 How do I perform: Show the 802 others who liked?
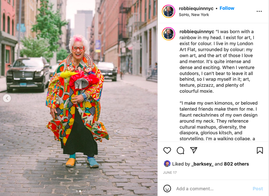236,164
